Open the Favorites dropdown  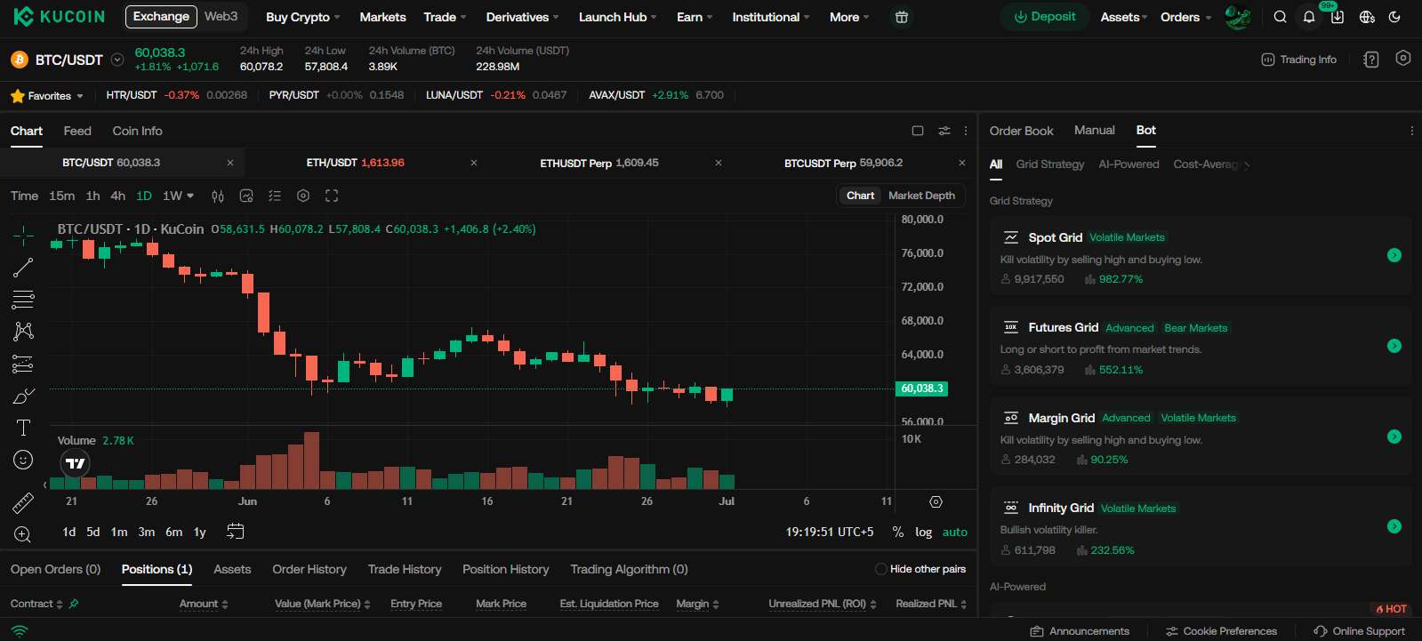47,96
